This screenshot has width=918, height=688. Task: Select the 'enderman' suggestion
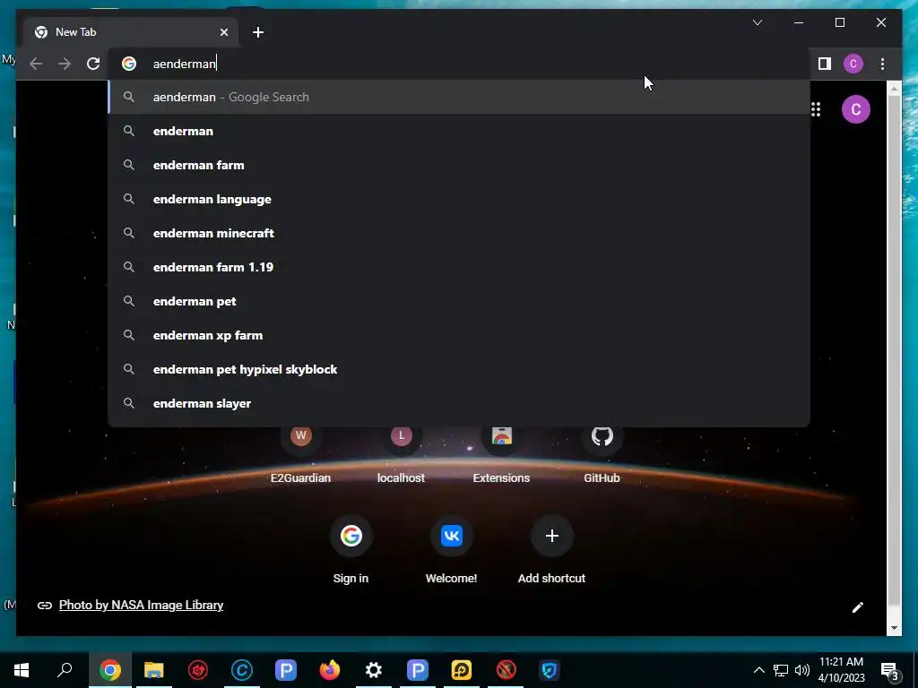459,131
